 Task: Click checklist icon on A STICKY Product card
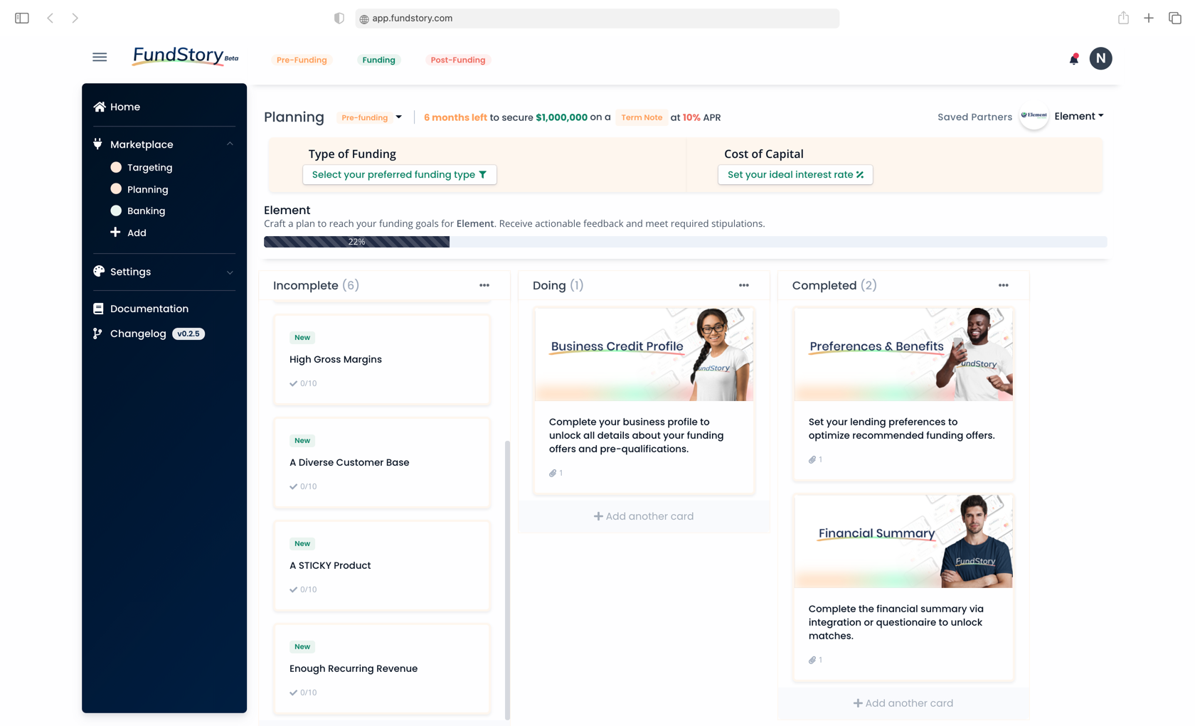pos(293,589)
